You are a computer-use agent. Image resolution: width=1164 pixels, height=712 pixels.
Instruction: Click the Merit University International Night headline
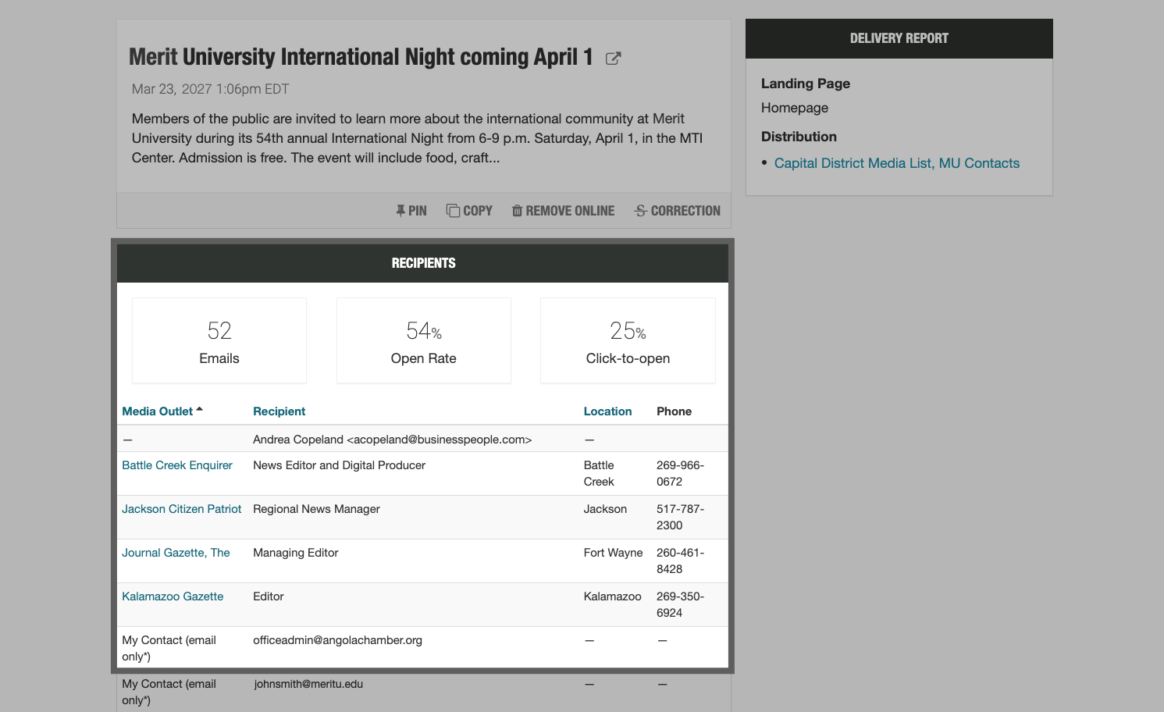(358, 56)
